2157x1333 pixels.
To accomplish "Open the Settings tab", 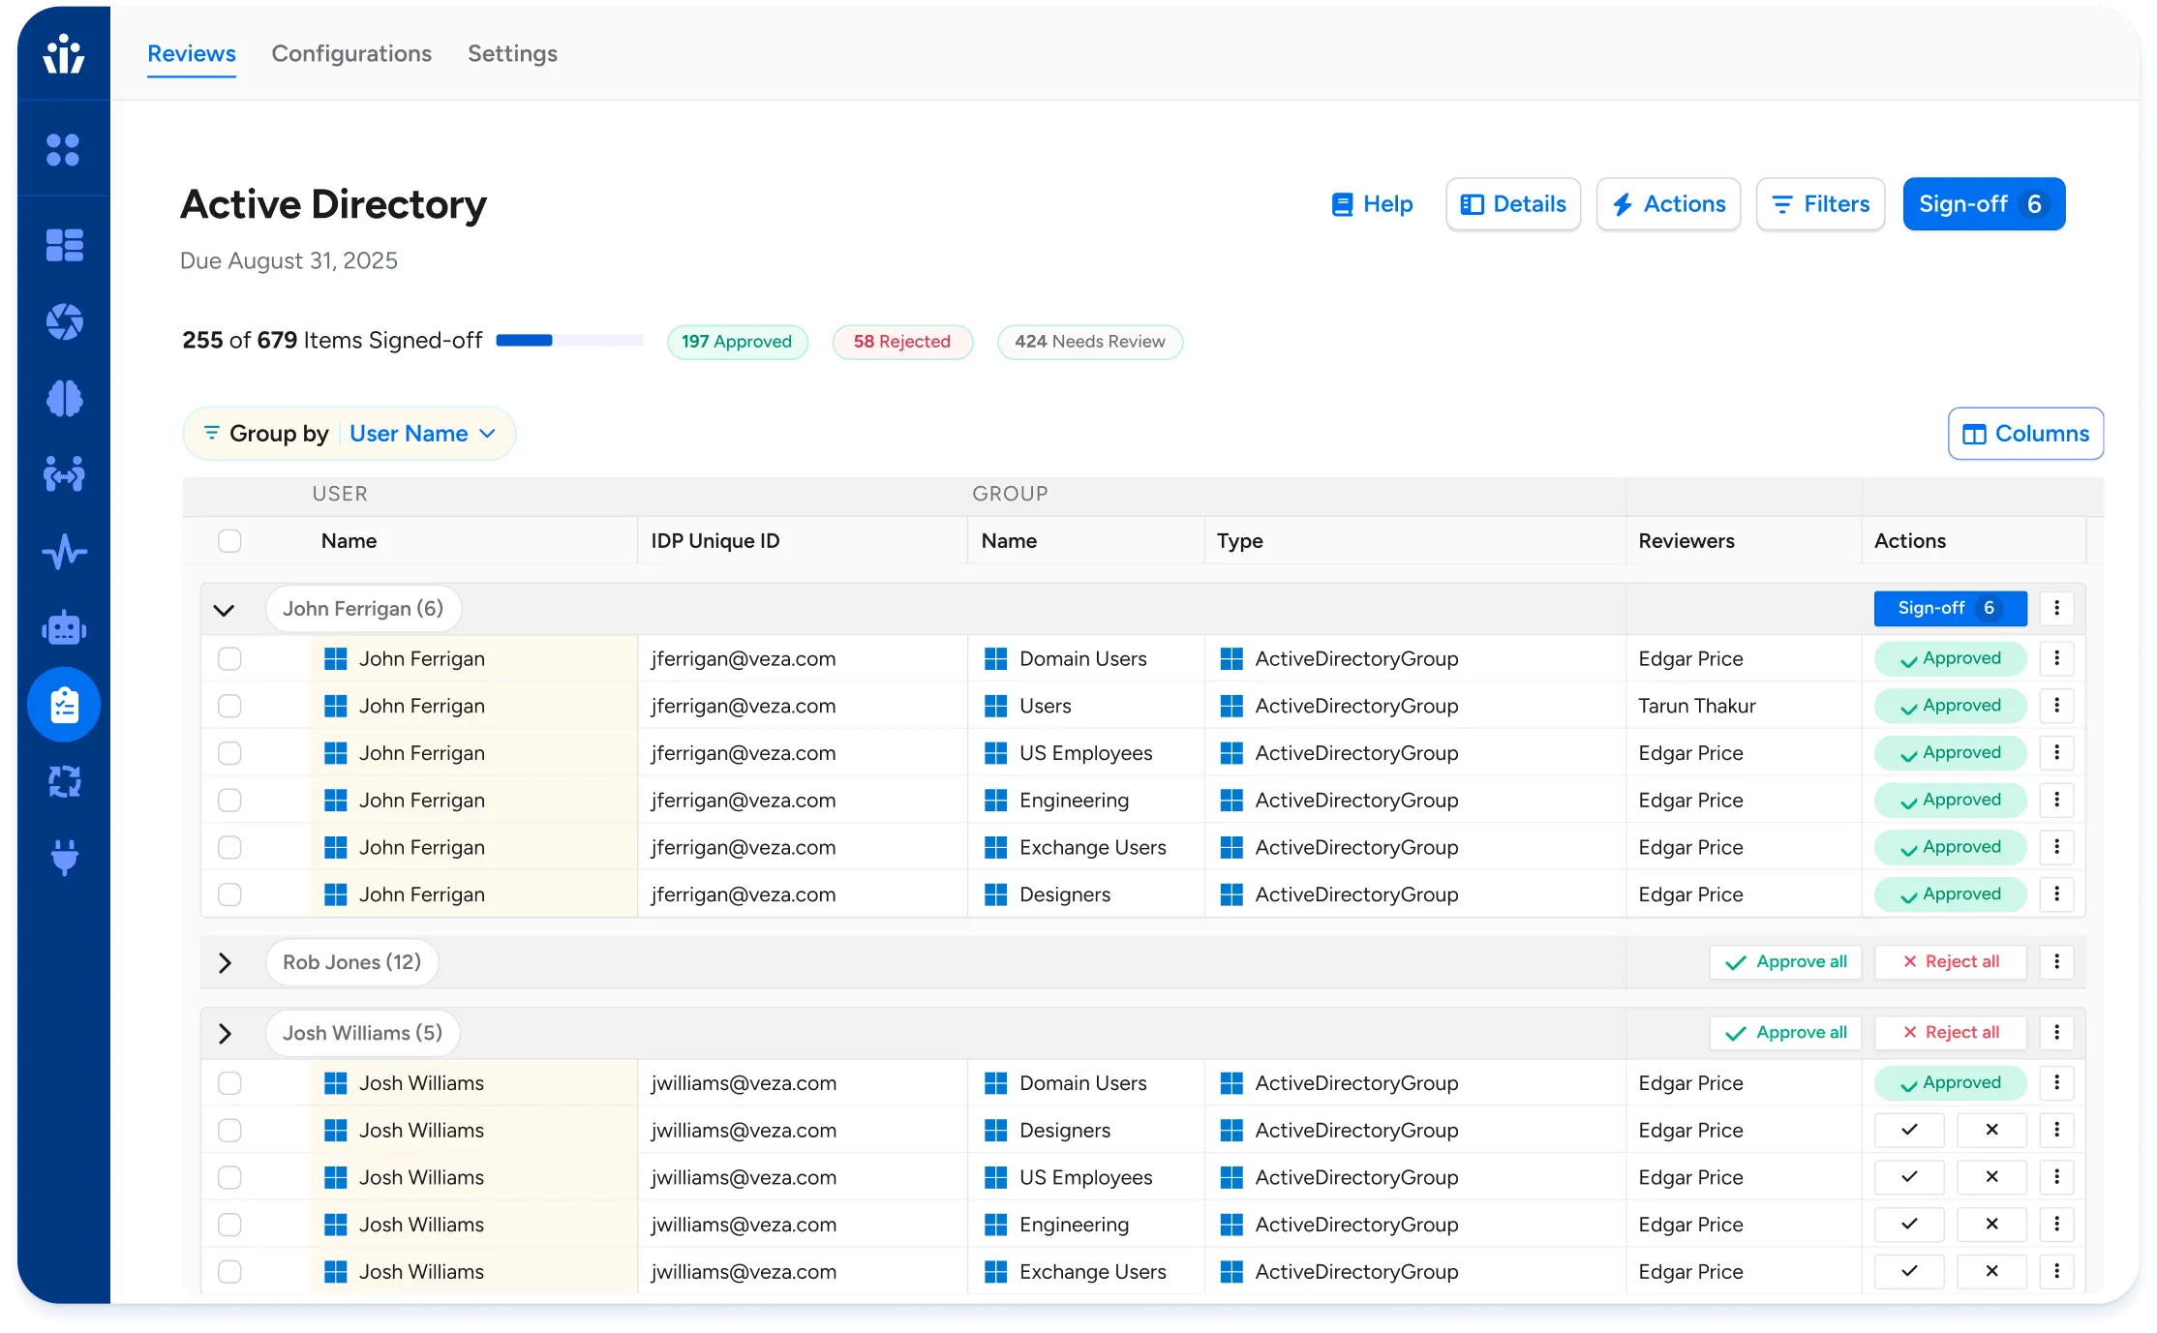I will pyautogui.click(x=512, y=54).
